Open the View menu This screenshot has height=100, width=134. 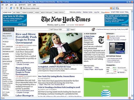tap(12, 5)
